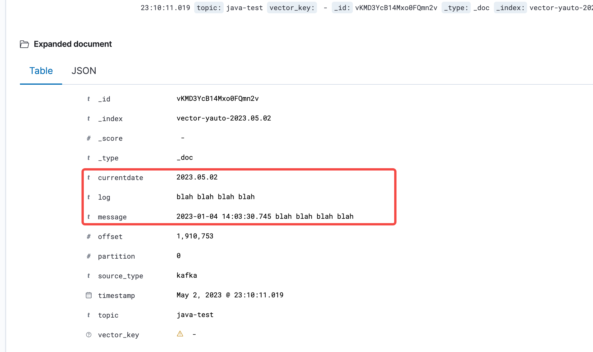Select the partition field name
This screenshot has height=352, width=593.
pos(116,256)
